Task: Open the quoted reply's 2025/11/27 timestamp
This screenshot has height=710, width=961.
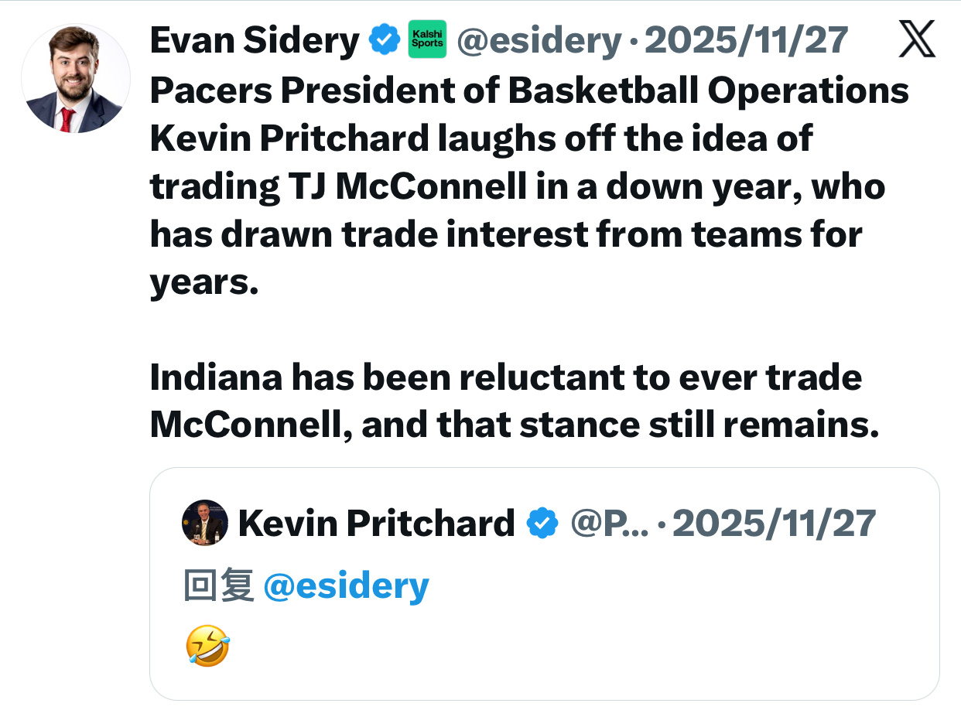Action: click(x=774, y=524)
